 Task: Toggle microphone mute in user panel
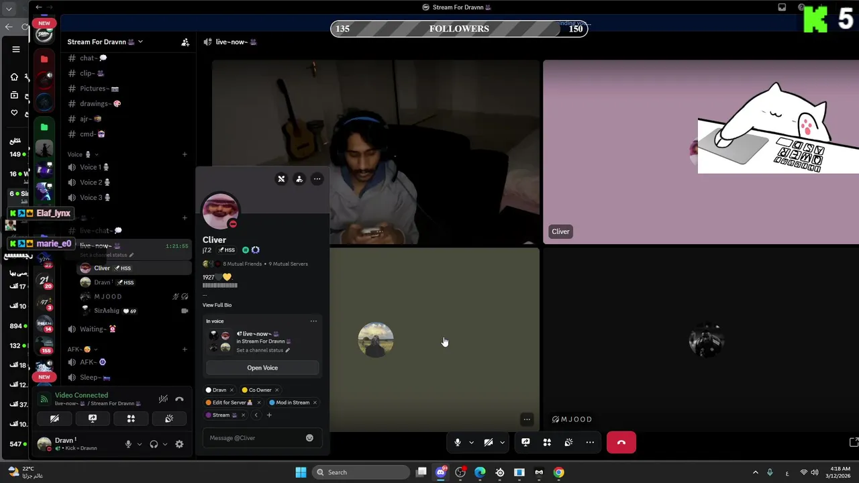[x=128, y=444]
